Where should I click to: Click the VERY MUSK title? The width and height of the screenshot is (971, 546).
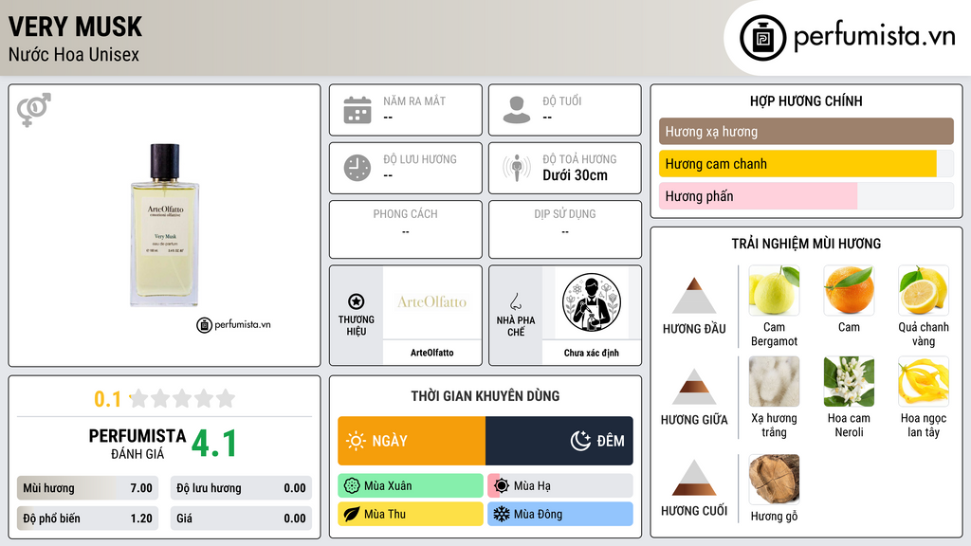pos(75,27)
